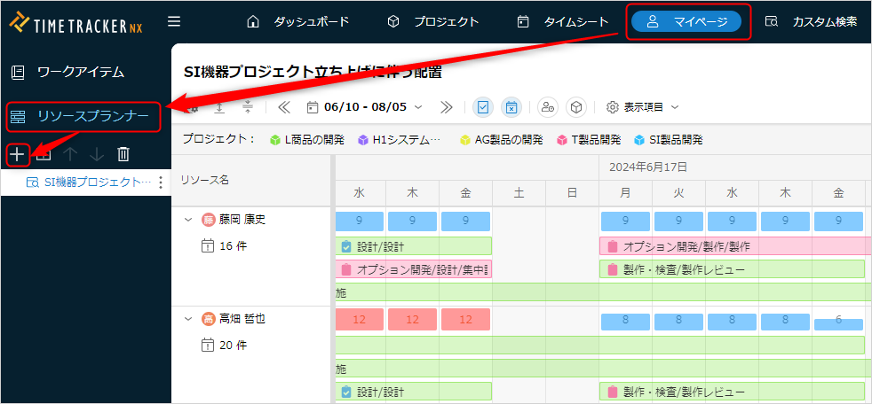Viewport: 872px width, 404px height.
Task: Collapse the 高畑 哲也 resource row
Action: coord(188,319)
